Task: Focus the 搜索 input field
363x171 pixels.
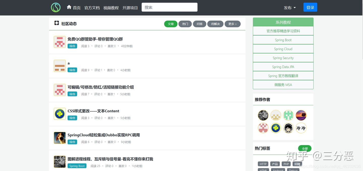Action: 169,7
